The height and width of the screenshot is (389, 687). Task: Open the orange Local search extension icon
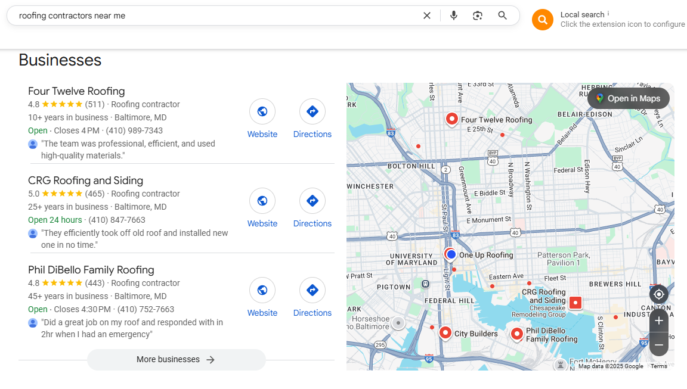543,20
